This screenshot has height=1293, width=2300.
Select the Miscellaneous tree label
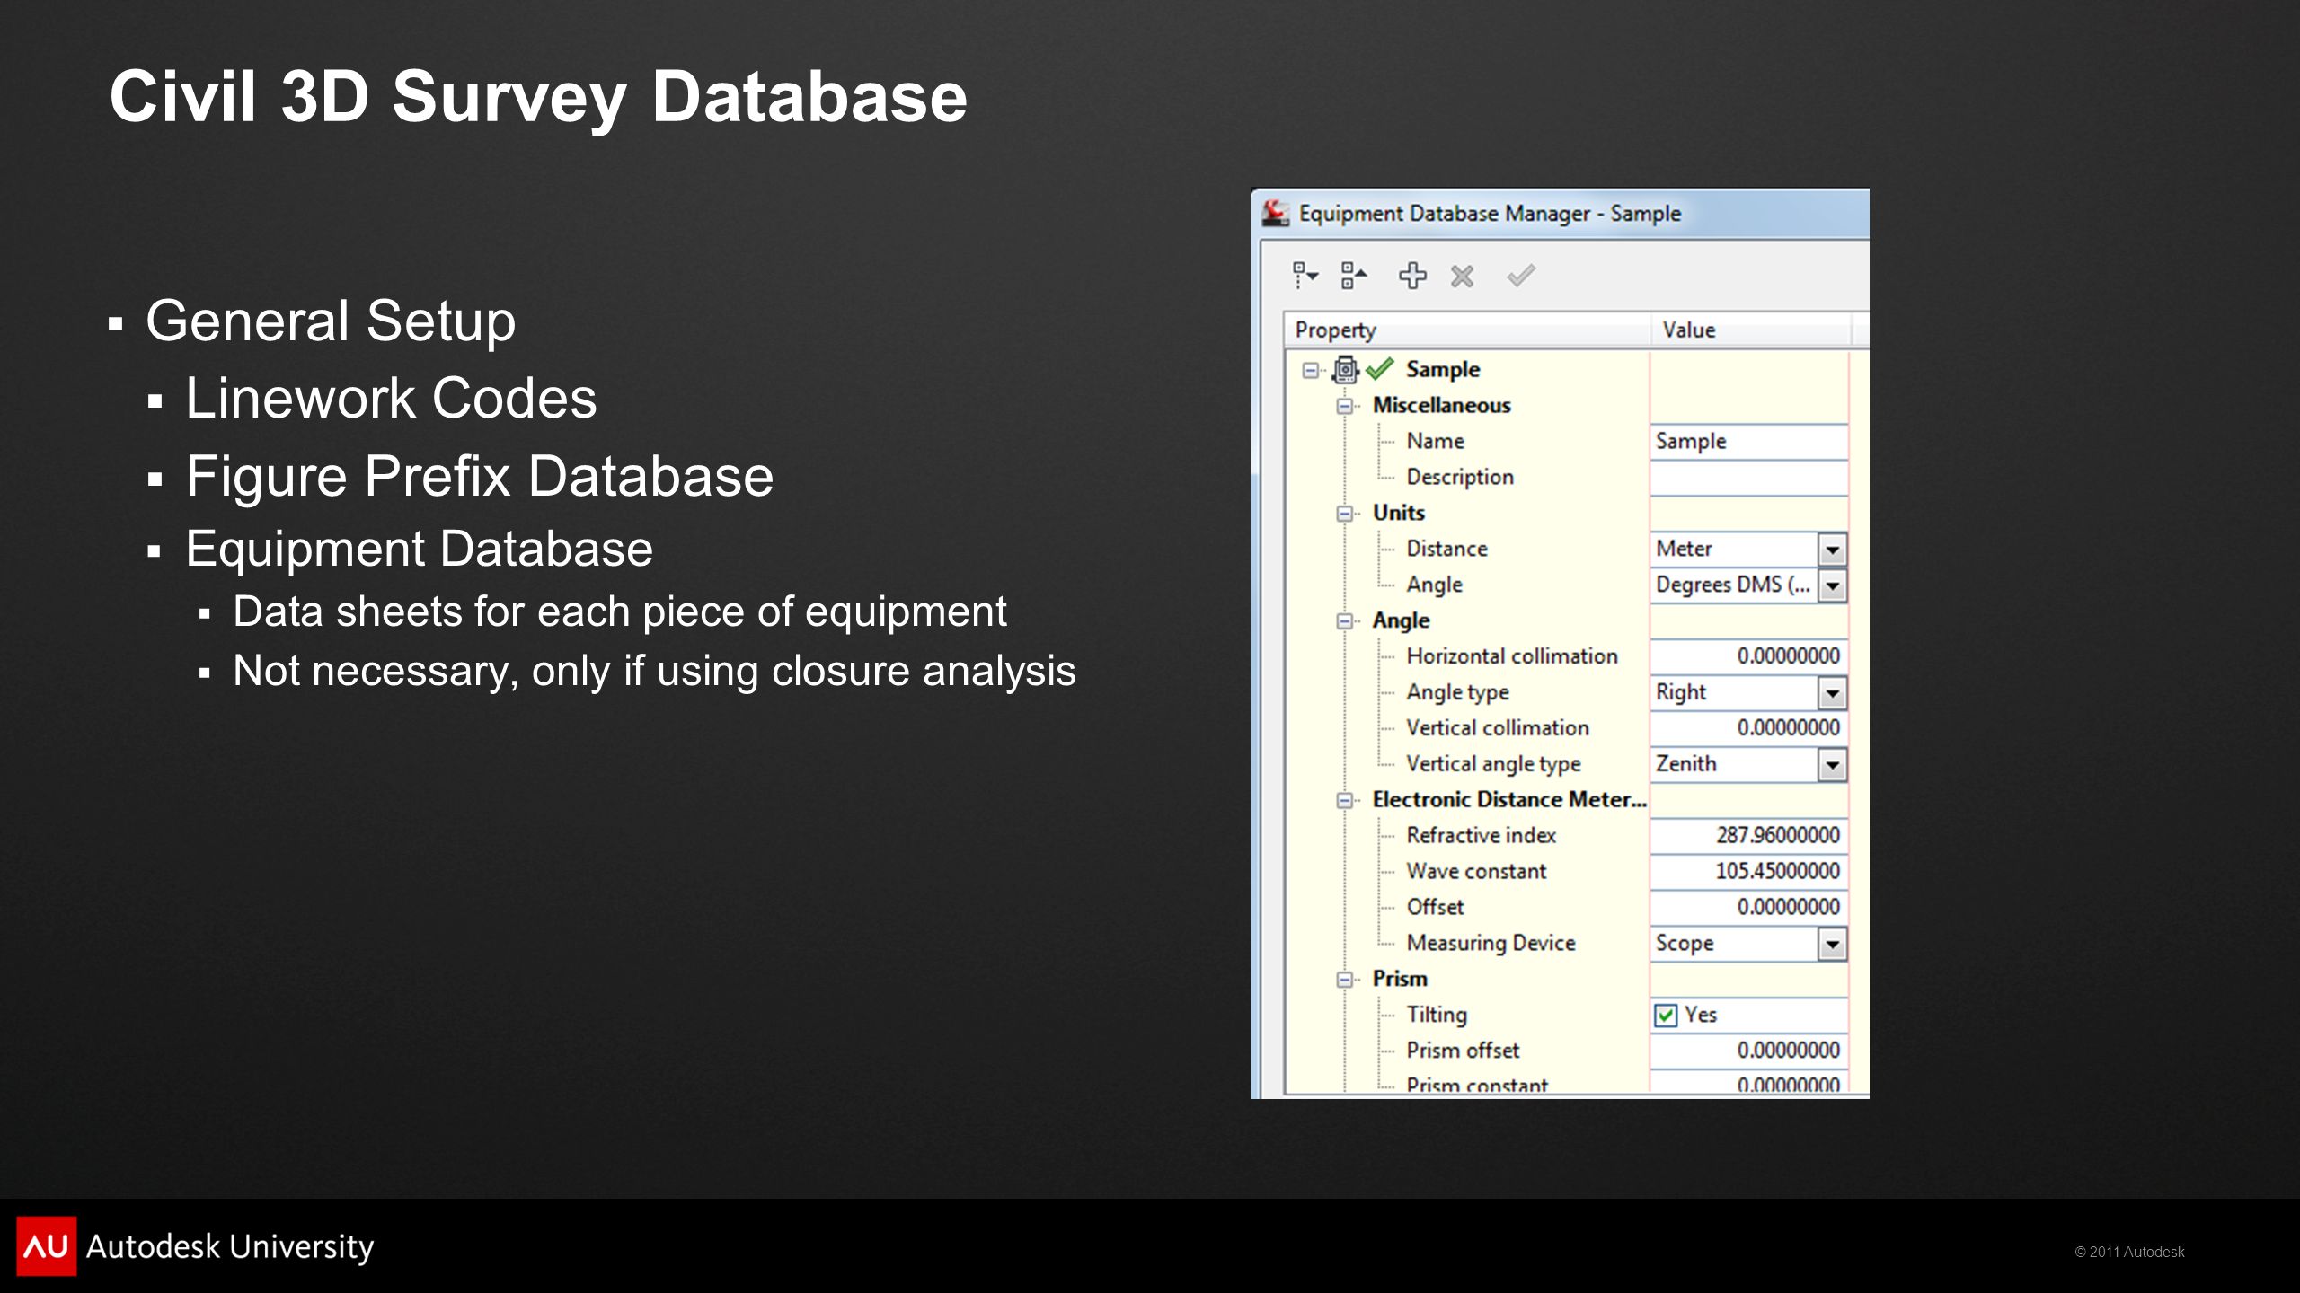[x=1441, y=406]
